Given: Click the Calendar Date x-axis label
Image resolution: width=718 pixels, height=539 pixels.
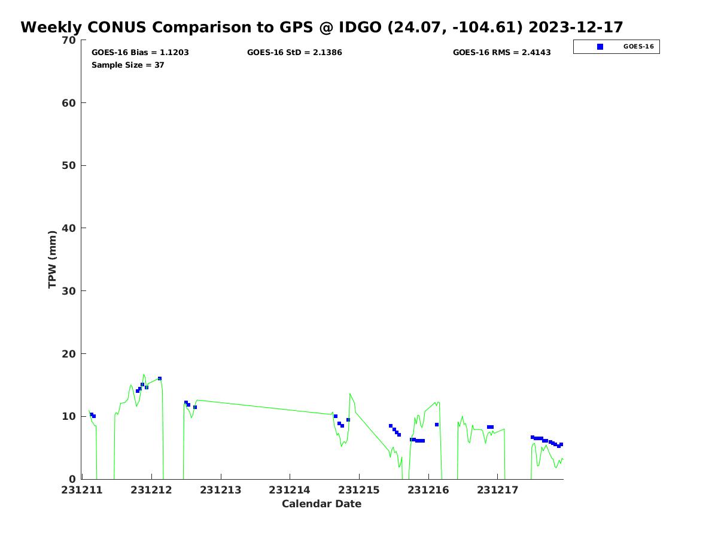Looking at the screenshot, I should (321, 504).
